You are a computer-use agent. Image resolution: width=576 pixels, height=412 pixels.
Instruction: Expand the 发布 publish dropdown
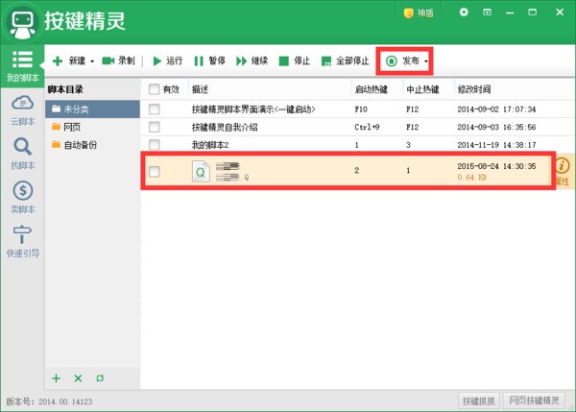coord(426,61)
